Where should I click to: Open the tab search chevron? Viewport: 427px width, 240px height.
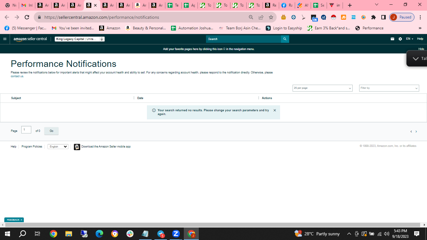click(377, 4)
